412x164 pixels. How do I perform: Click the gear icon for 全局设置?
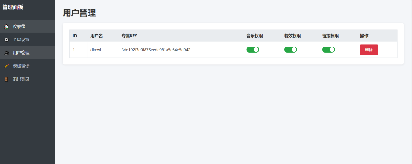6,40
